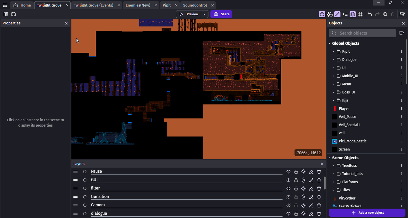Image resolution: width=408 pixels, height=218 pixels.
Task: Open the main hamburger menu
Action: [5, 5]
